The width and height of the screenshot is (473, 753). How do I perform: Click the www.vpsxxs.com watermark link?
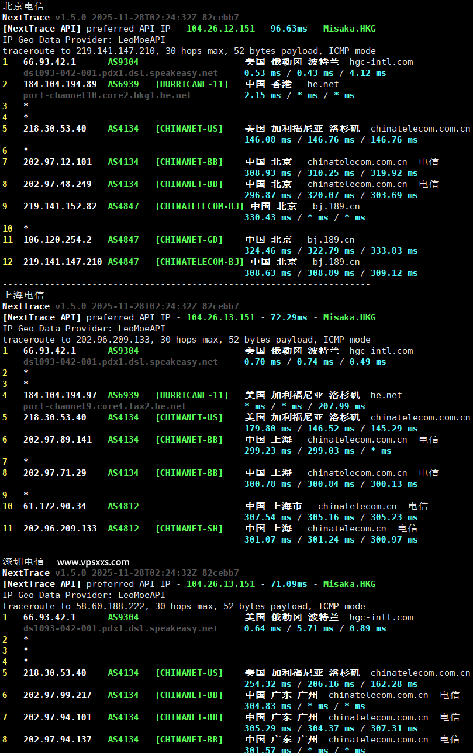pyautogui.click(x=93, y=562)
